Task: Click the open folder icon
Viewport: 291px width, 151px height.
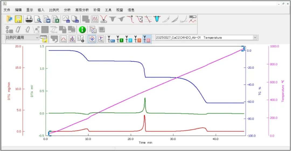Action: point(10,19)
